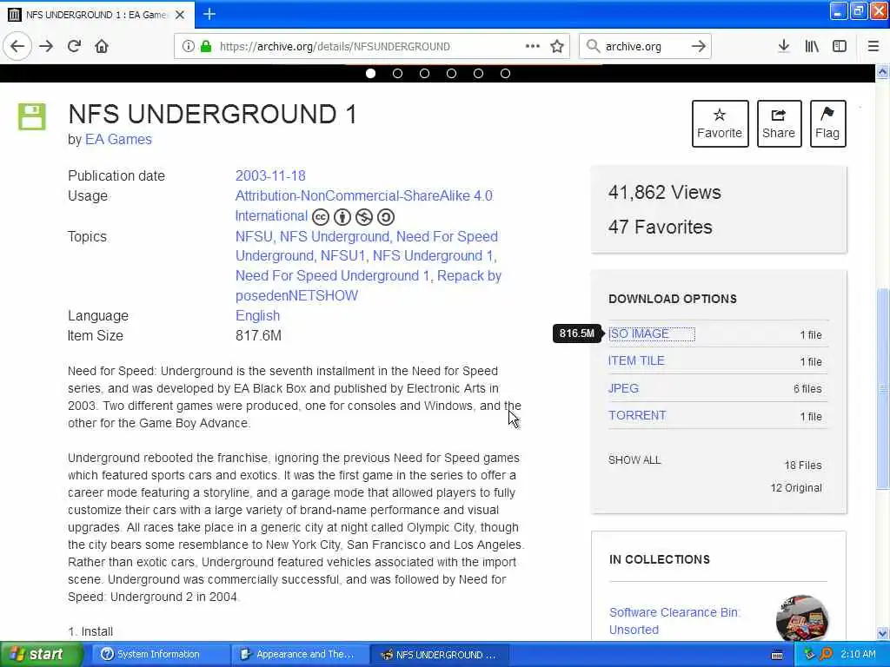890x667 pixels.
Task: Click the NonCommercial license icon
Action: pyautogui.click(x=364, y=216)
